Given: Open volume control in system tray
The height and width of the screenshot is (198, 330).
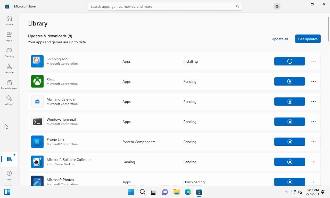Looking at the screenshot, I should click(300, 192).
